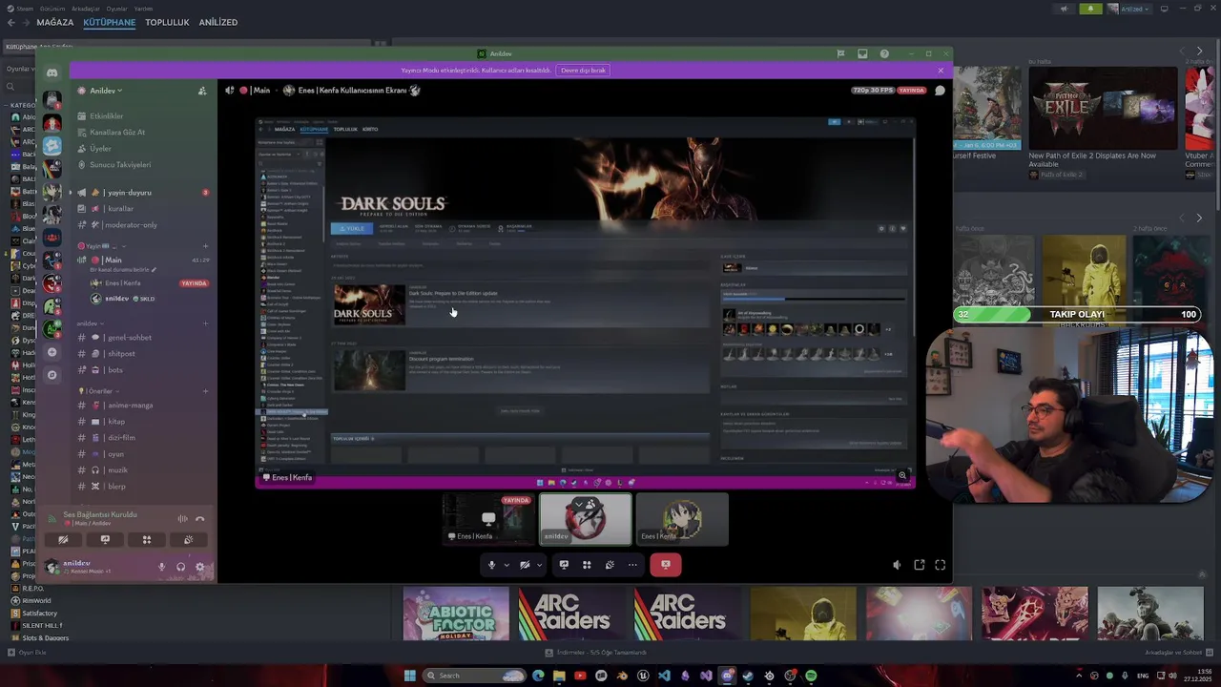1221x687 pixels.
Task: Collapse the anildev channel category
Action: (x=89, y=323)
